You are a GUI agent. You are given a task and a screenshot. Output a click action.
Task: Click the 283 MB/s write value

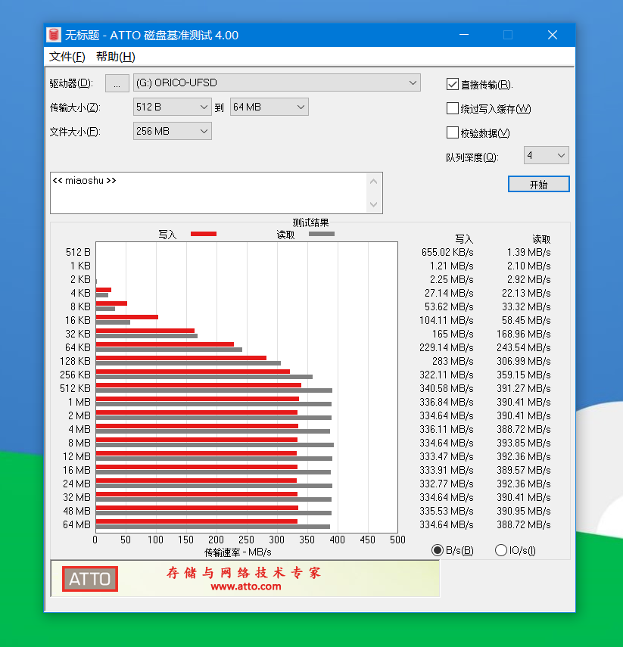453,361
